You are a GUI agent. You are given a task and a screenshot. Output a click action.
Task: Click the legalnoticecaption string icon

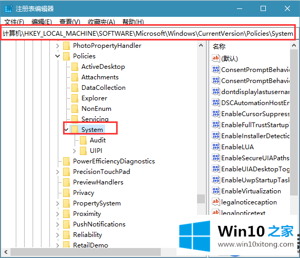(x=216, y=202)
